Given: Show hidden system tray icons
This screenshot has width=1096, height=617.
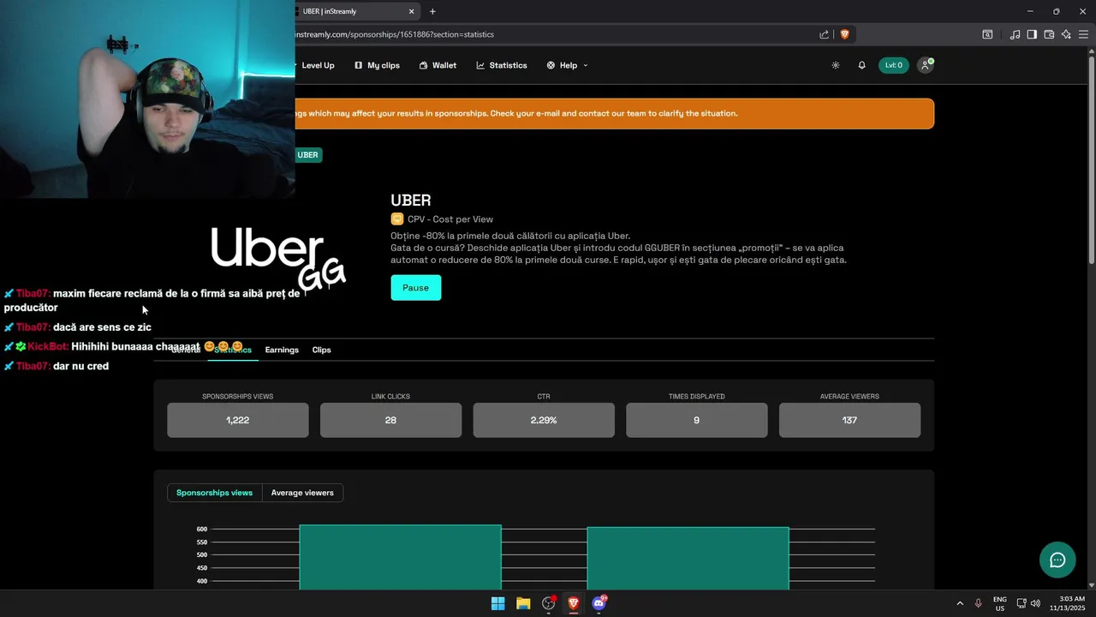Looking at the screenshot, I should [960, 603].
